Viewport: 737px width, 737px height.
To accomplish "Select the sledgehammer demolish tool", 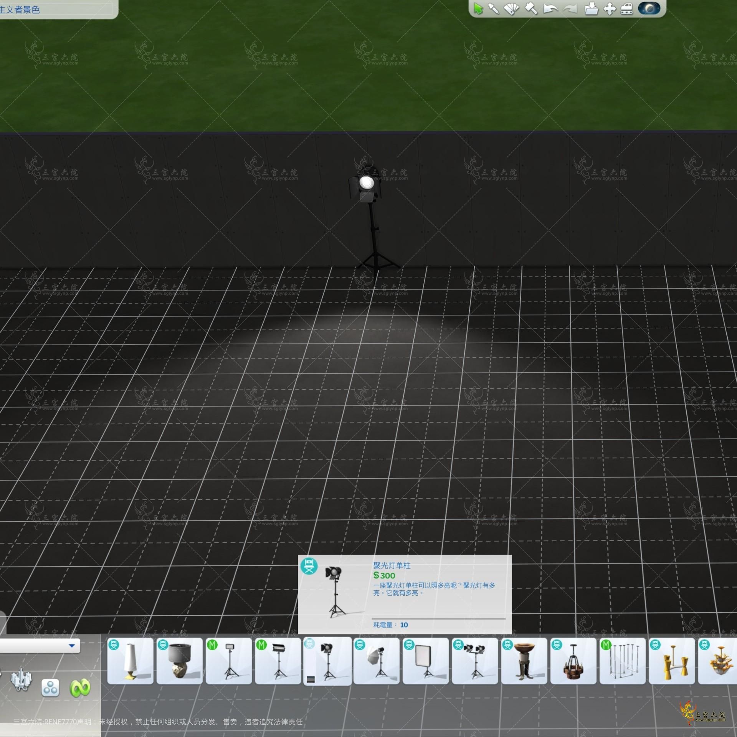I will point(531,8).
